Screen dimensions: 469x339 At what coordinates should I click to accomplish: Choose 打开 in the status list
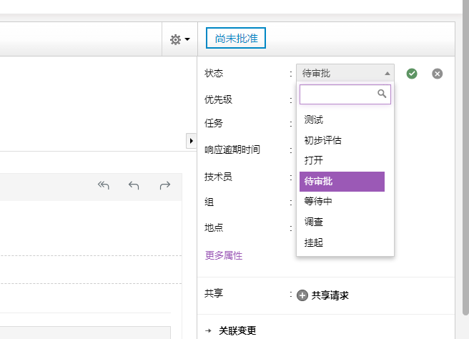pos(314,161)
